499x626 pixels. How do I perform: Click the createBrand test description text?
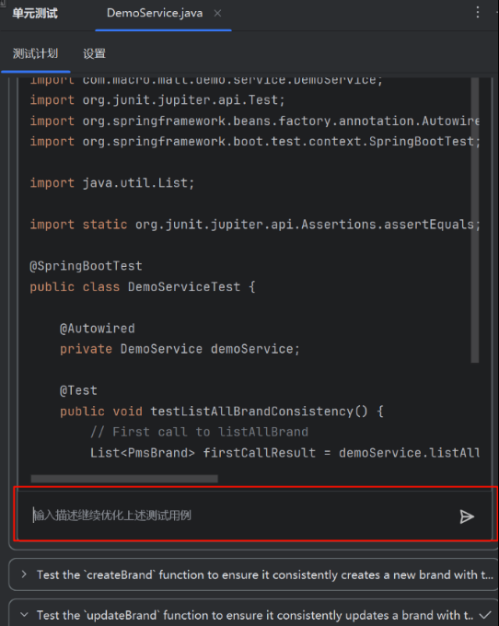(264, 574)
